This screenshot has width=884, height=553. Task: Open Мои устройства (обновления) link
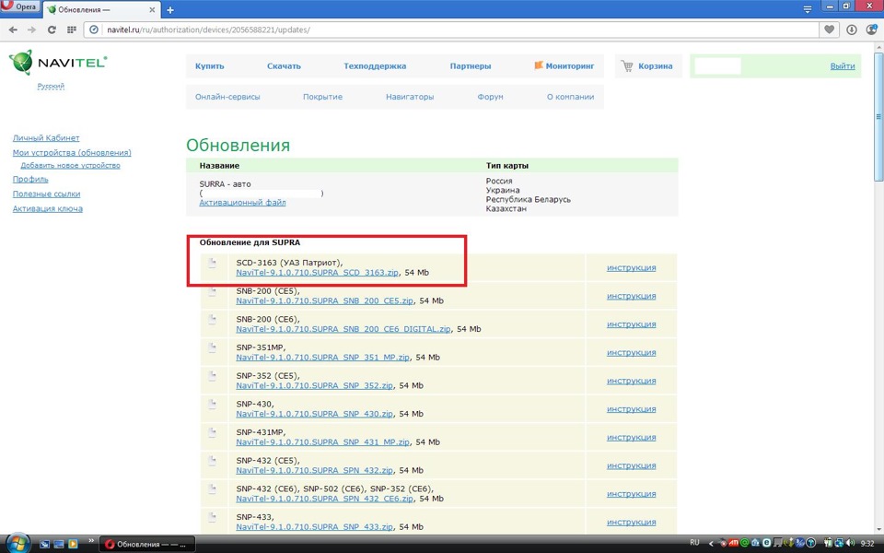tap(72, 153)
